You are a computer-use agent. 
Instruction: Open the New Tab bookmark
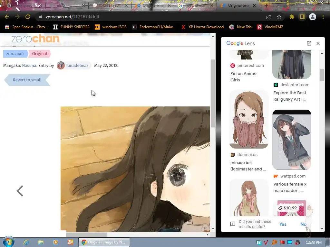click(240, 27)
